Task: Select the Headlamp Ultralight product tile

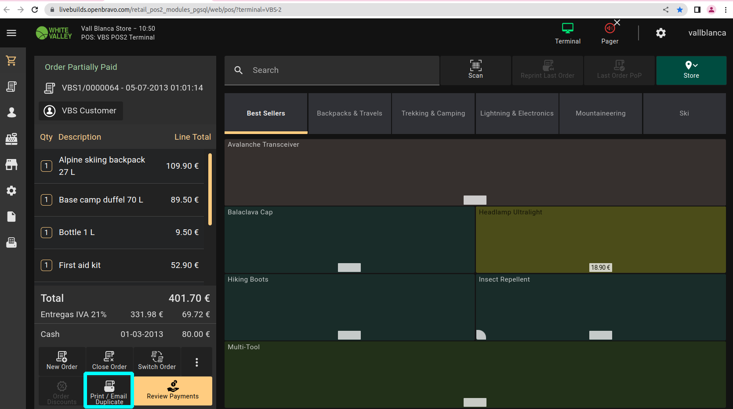Action: (600, 239)
